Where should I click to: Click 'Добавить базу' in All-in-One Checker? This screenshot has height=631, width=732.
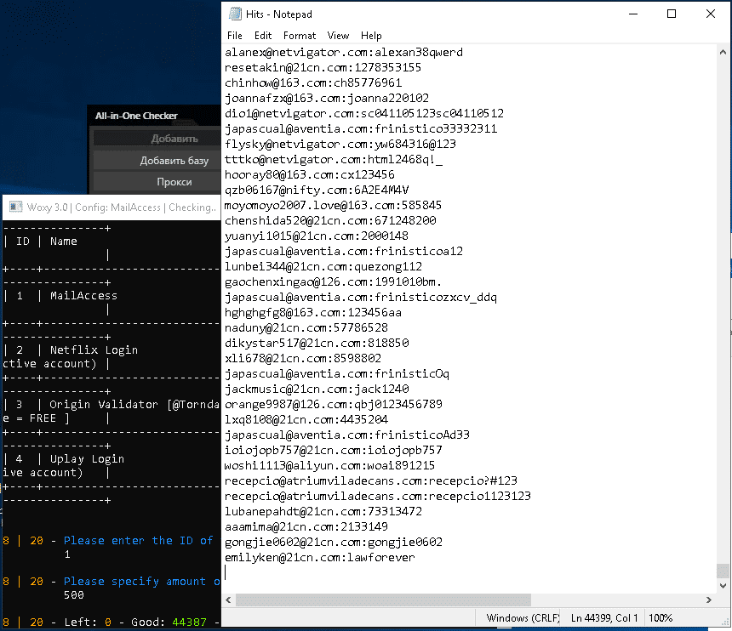[157, 161]
